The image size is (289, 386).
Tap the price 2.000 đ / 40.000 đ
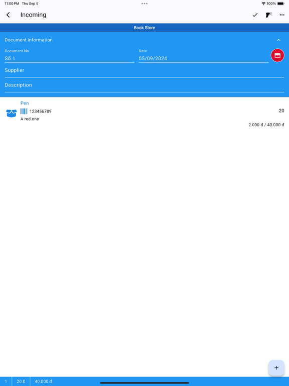click(x=266, y=125)
